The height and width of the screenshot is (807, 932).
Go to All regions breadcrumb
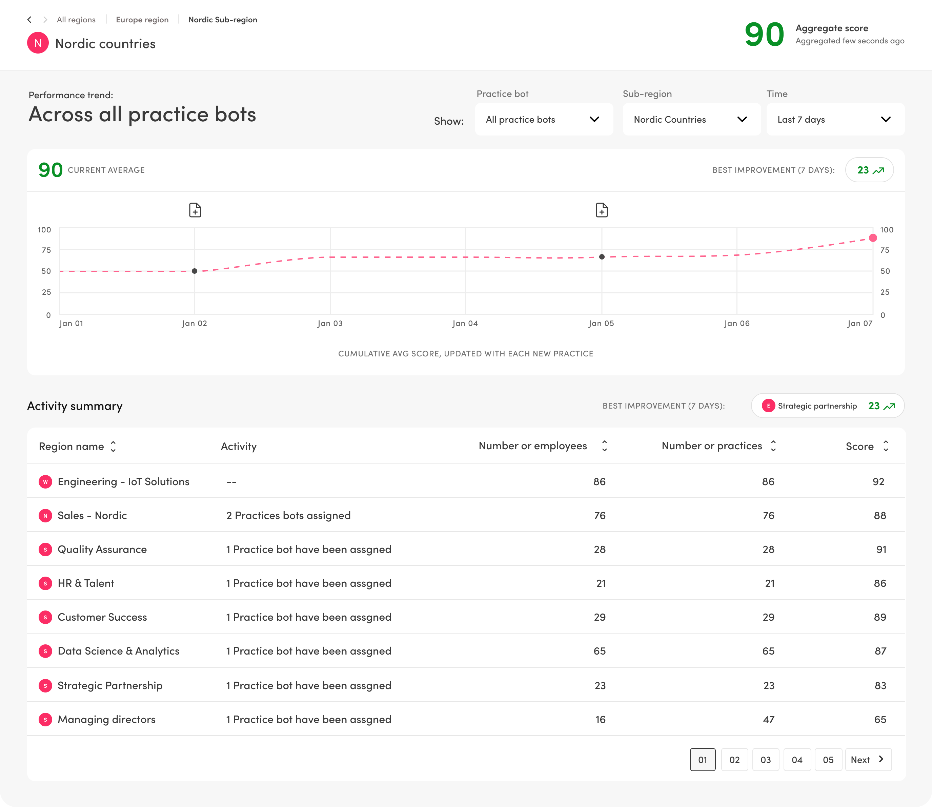76,19
